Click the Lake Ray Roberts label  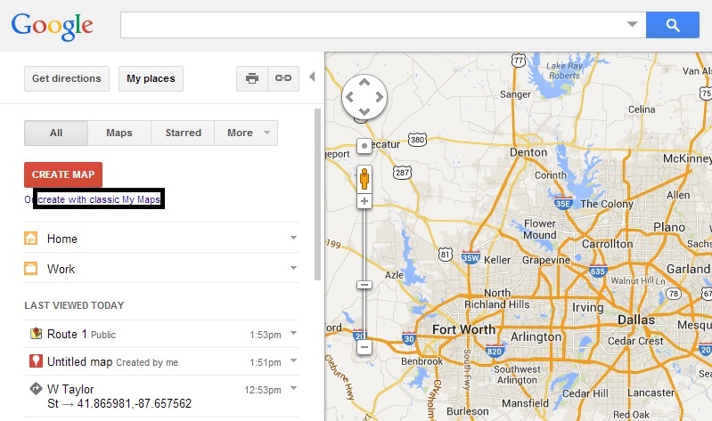coord(564,71)
